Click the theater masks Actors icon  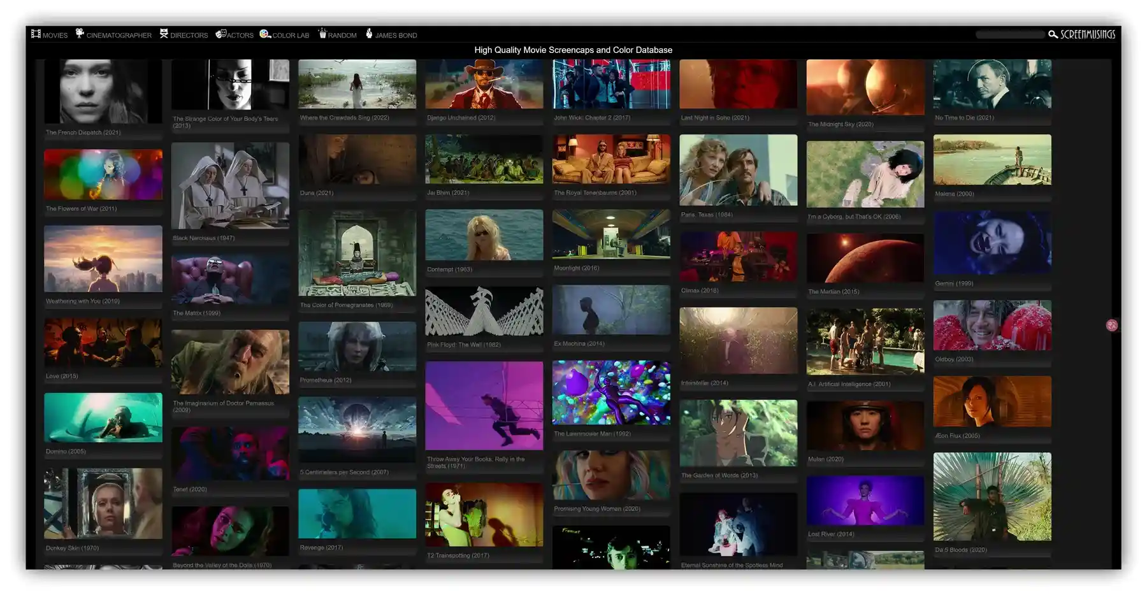pyautogui.click(x=220, y=34)
